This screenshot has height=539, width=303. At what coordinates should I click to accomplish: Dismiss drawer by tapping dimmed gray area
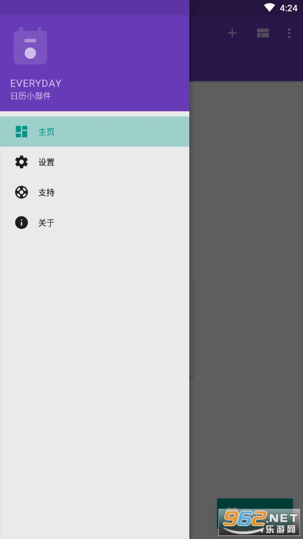pyautogui.click(x=246, y=275)
